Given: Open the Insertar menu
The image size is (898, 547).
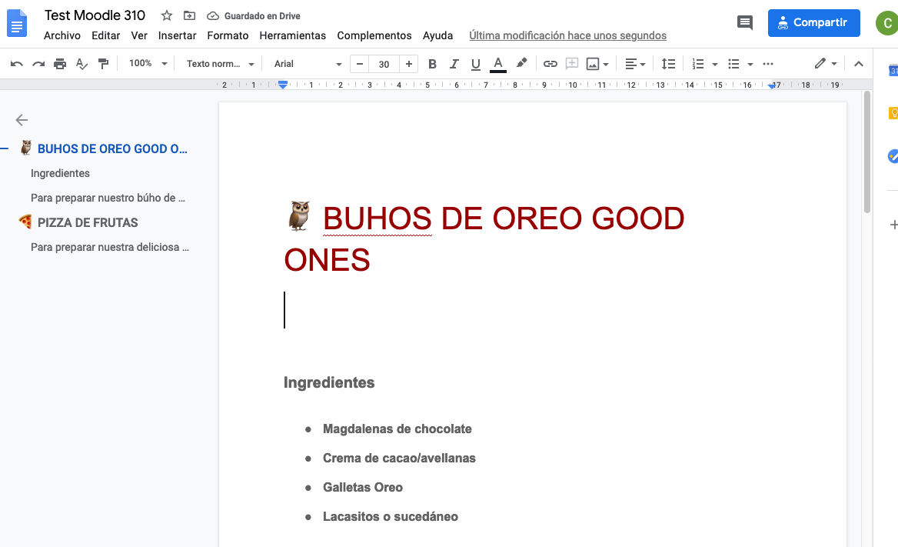Looking at the screenshot, I should coord(177,35).
